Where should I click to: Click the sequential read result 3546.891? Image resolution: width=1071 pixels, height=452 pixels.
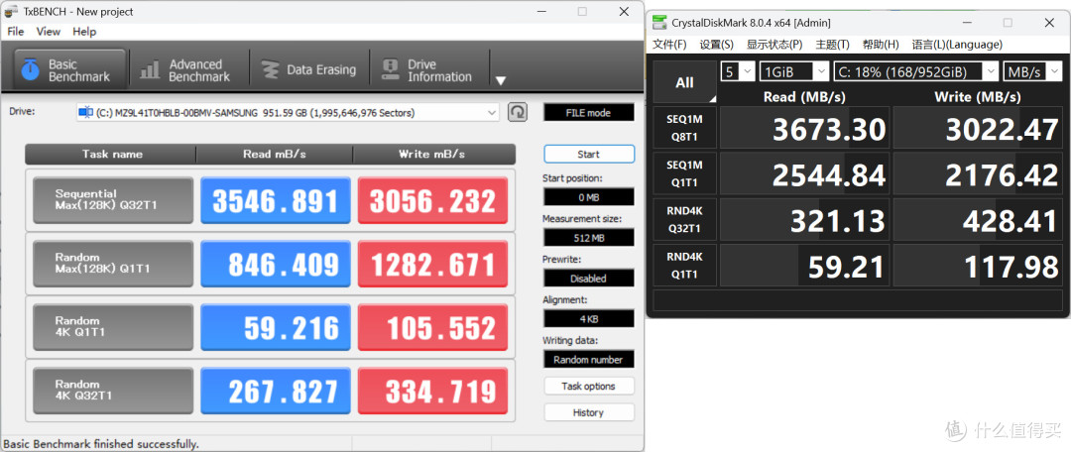[x=276, y=201]
